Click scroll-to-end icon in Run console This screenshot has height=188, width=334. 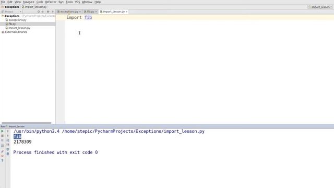click(8, 145)
